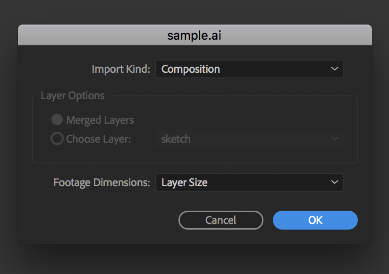389x274 pixels.
Task: Click the Composition text in Import Kind
Action: [191, 69]
